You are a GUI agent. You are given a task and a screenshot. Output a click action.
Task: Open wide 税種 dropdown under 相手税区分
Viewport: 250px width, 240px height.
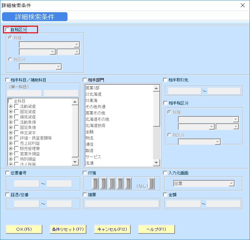tap(236, 119)
